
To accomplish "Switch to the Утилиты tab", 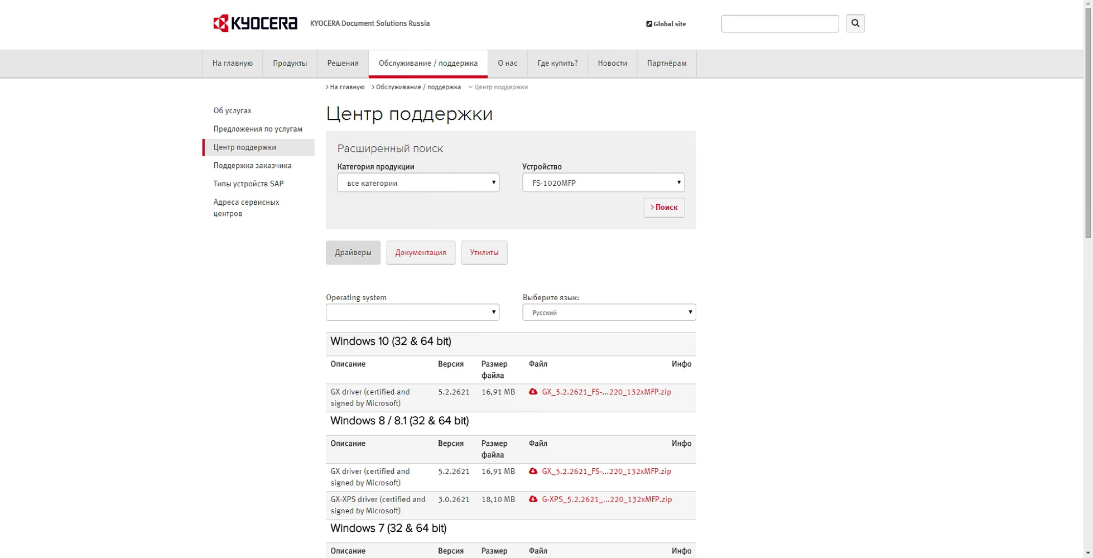I will [x=484, y=253].
